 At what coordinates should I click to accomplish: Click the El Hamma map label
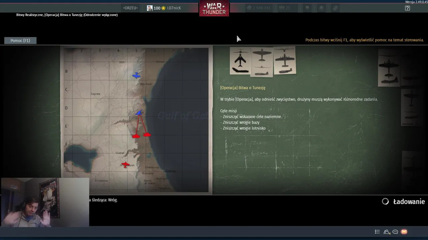101,181
